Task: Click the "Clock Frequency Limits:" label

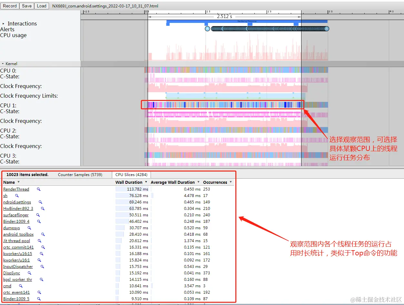Action: 29,96
